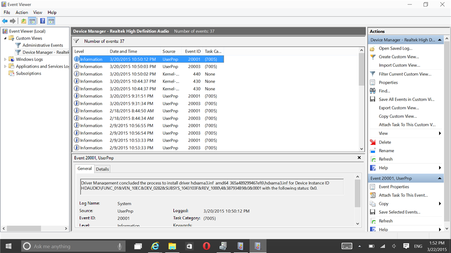This screenshot has width=451, height=253.
Task: Open Internet Explorer from the taskbar
Action: pyautogui.click(x=155, y=246)
